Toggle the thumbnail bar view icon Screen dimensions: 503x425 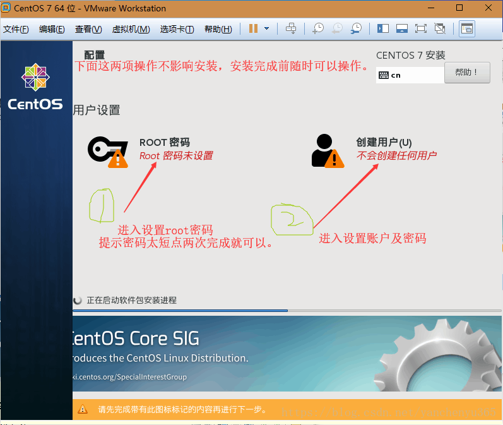tap(401, 28)
